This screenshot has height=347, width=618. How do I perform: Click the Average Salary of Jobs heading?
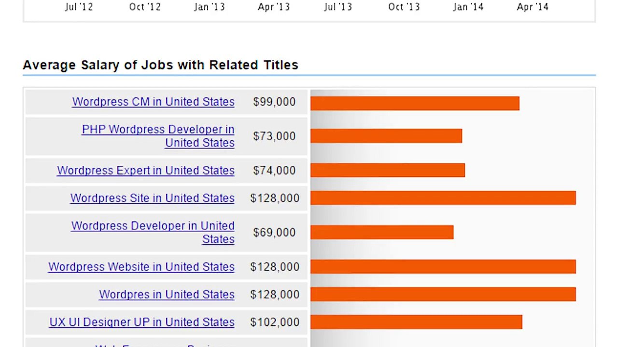coord(160,65)
